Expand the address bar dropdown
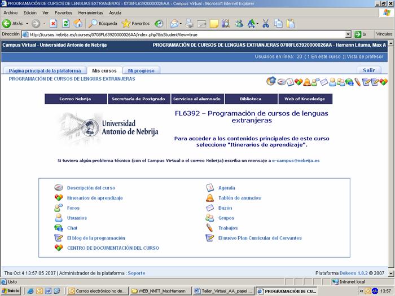 [348, 34]
